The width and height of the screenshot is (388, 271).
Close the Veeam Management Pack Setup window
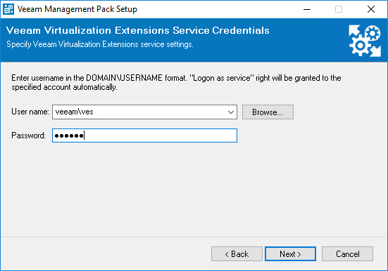[x=371, y=9]
